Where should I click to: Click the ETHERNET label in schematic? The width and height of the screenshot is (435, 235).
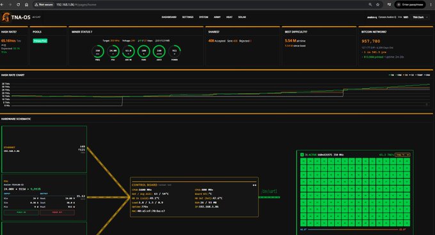coord(10,148)
